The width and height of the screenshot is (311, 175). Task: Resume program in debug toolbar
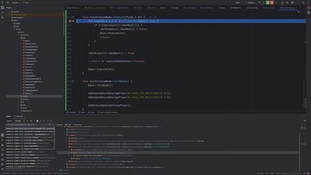pos(31,121)
